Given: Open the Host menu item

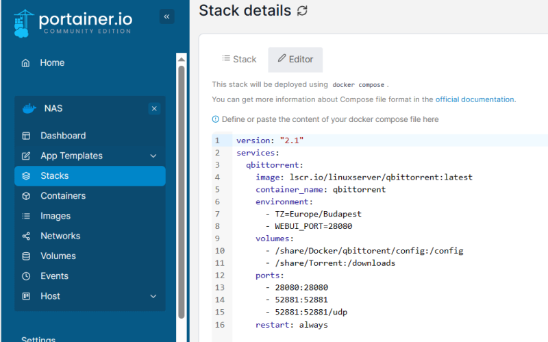Looking at the screenshot, I should 50,296.
